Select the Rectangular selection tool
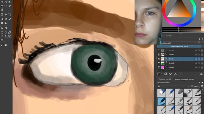Image resolution: width=204 pixels, height=114 pixels. (2, 32)
